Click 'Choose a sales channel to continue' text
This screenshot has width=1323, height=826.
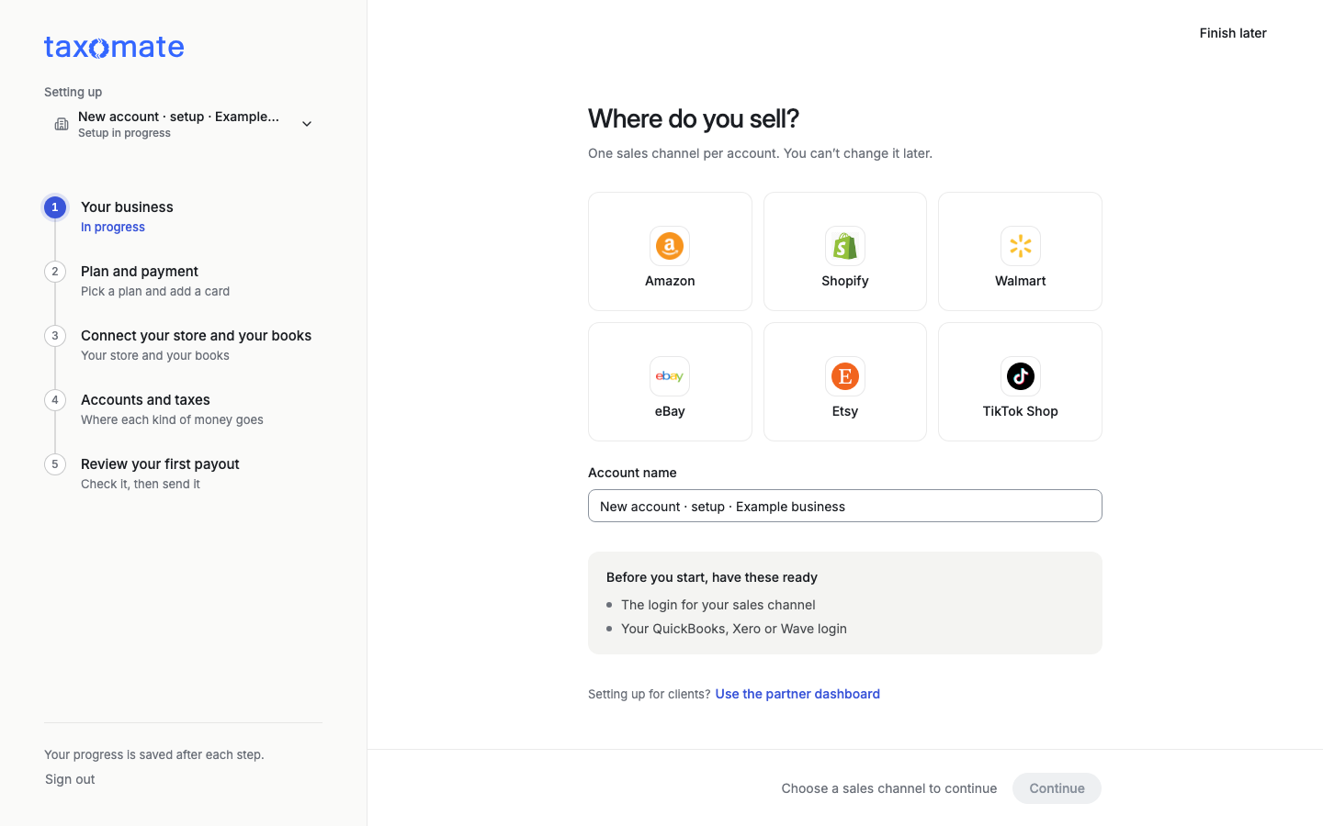889,788
